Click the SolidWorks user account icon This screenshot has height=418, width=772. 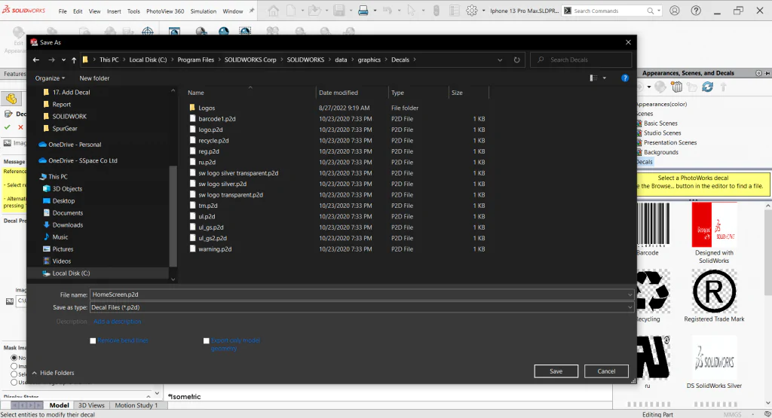point(675,11)
